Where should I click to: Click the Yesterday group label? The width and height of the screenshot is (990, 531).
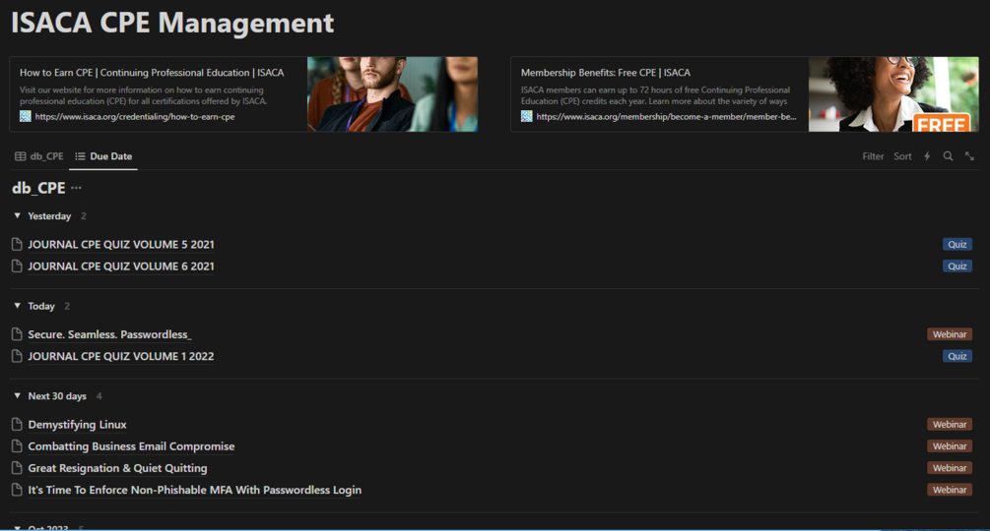point(49,215)
